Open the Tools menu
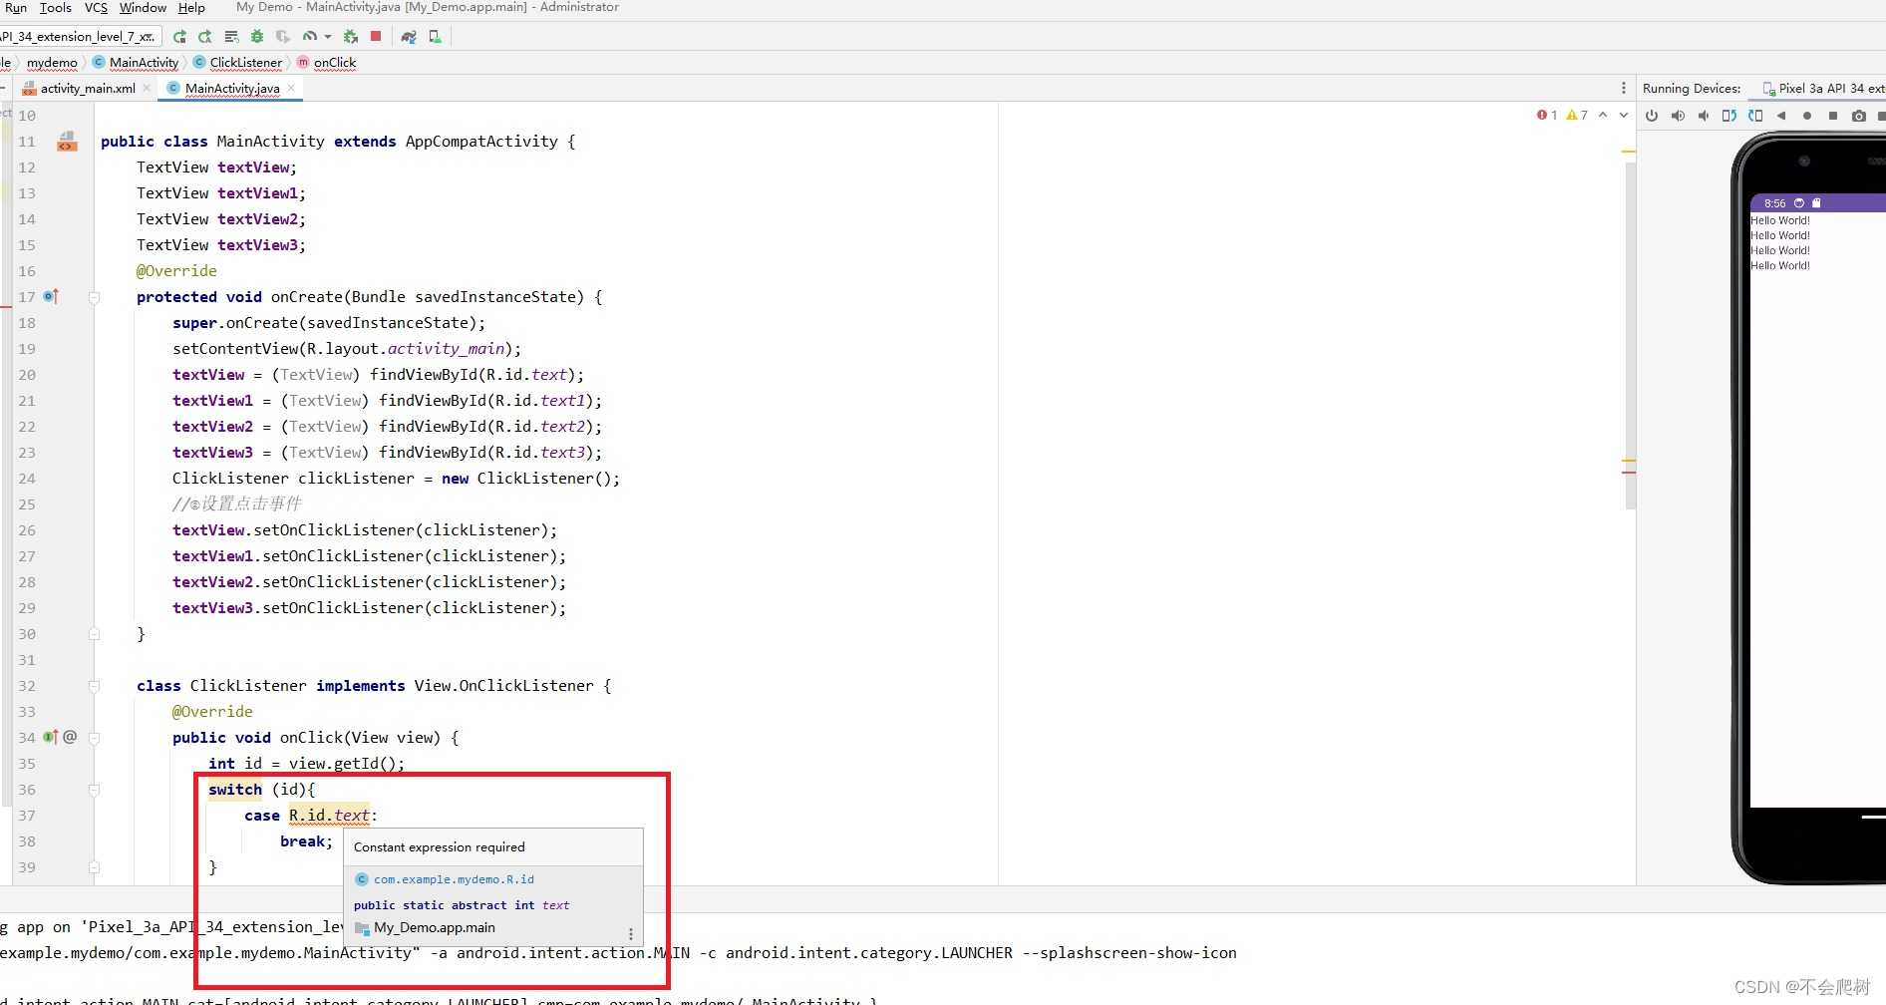Image resolution: width=1886 pixels, height=1005 pixels. 55,8
